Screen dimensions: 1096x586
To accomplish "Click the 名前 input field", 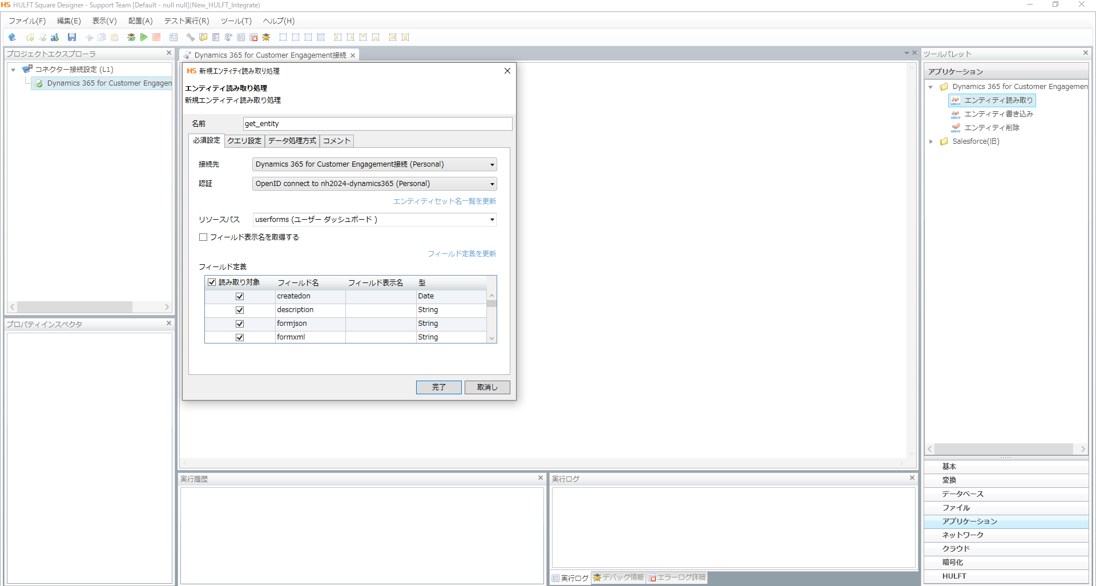I will tap(377, 124).
